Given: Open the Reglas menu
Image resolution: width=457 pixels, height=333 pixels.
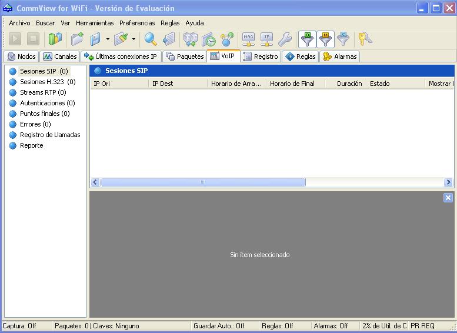Looking at the screenshot, I should tap(170, 23).
